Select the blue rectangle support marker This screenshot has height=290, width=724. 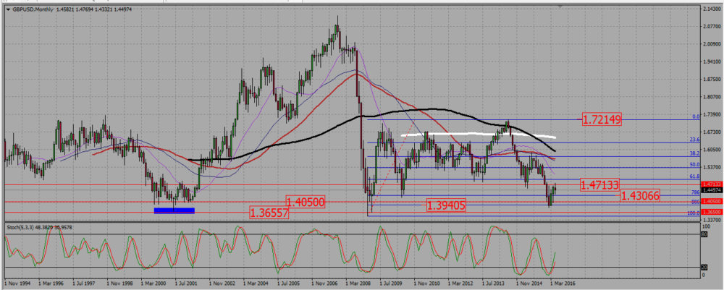click(x=174, y=210)
